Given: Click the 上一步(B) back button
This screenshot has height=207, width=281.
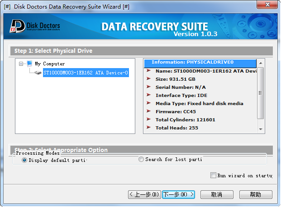Looking at the screenshot, I should coord(145,194).
